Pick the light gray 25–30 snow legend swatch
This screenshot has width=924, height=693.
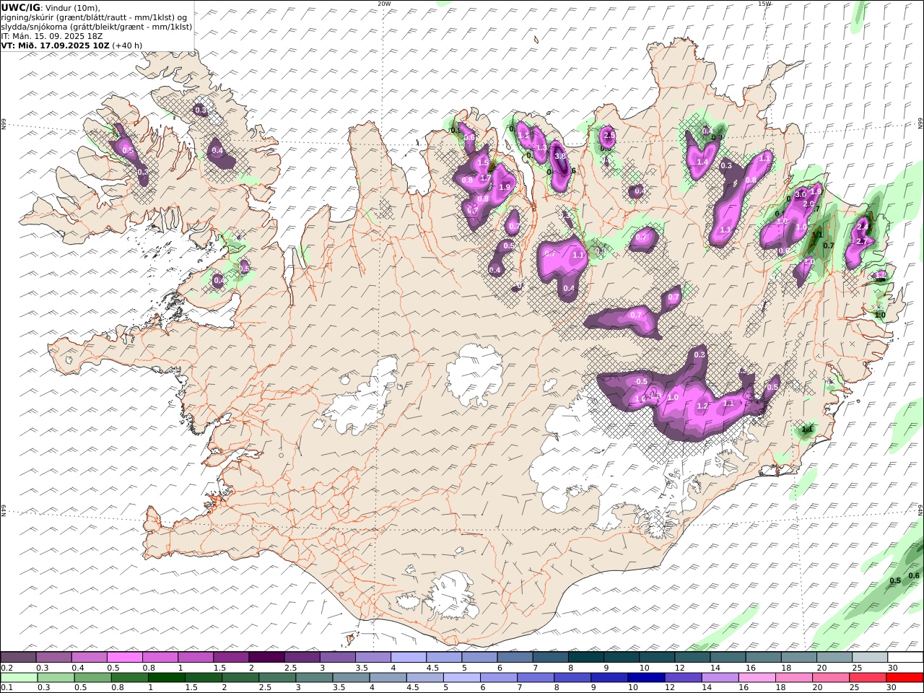coord(869,657)
